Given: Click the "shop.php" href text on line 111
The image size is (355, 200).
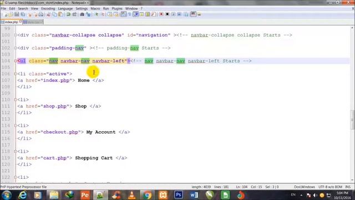Looking at the screenshot, I should tap(55, 106).
